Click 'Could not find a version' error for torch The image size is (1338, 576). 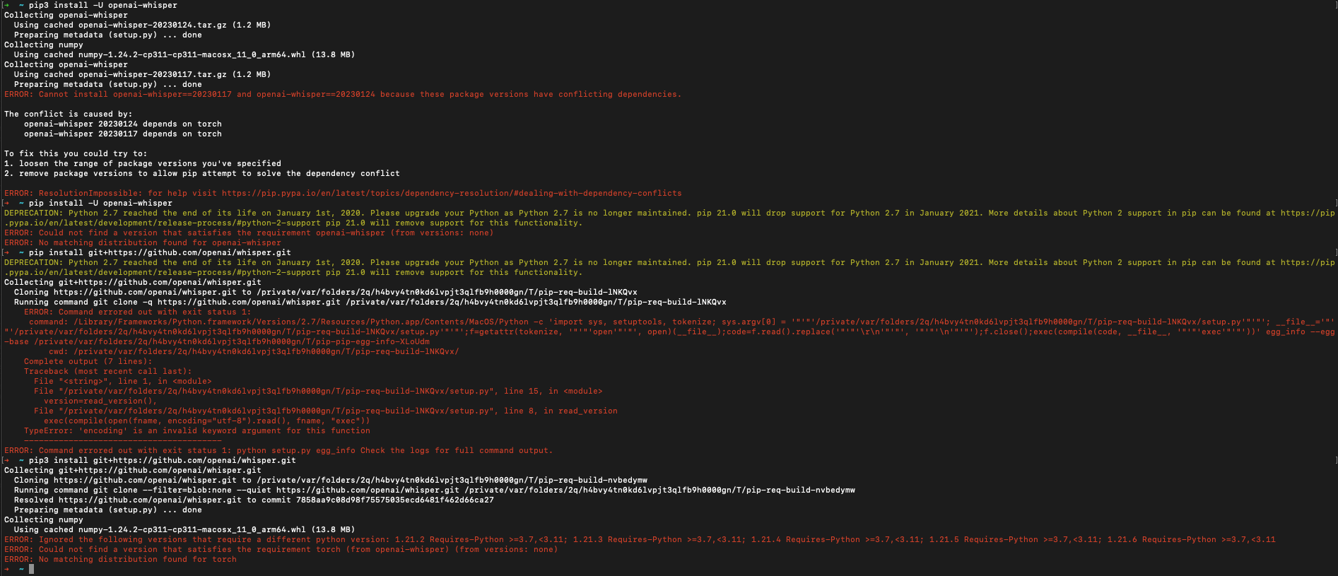pos(281,549)
